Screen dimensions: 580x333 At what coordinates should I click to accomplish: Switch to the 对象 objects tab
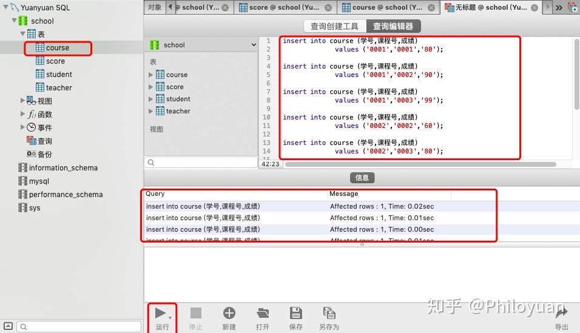click(155, 7)
